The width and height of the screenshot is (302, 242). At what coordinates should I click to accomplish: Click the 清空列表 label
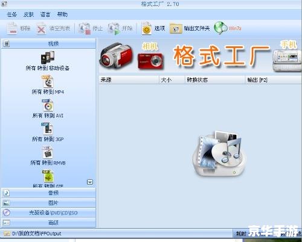click(60, 28)
